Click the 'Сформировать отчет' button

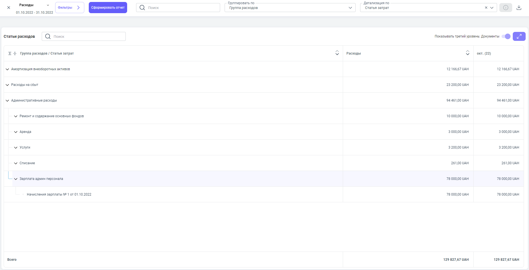point(108,8)
